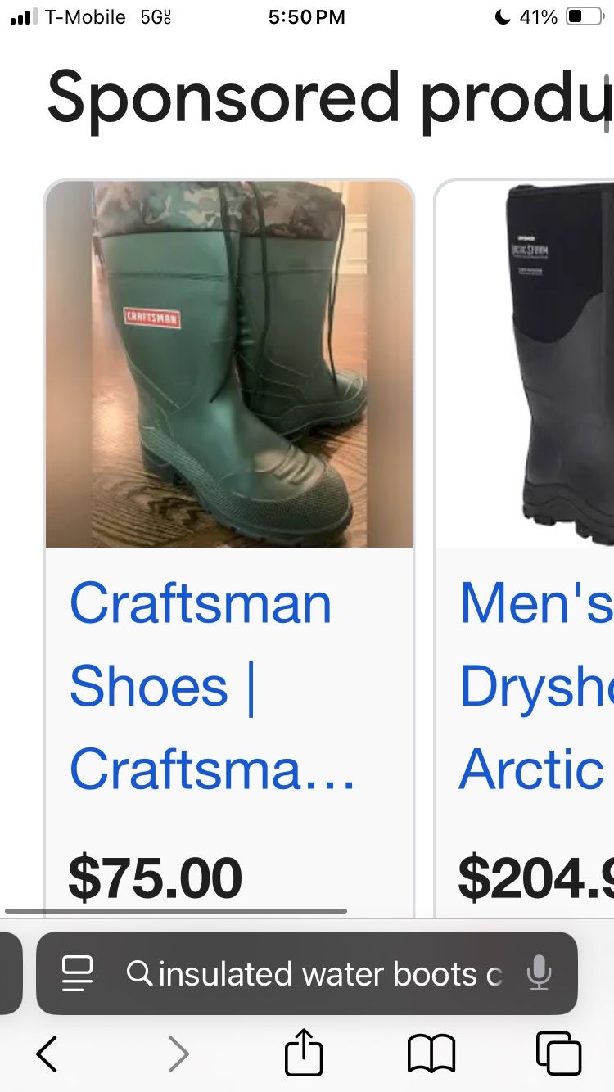Tap the green Craftsman boots image
The image size is (614, 1092).
(229, 364)
